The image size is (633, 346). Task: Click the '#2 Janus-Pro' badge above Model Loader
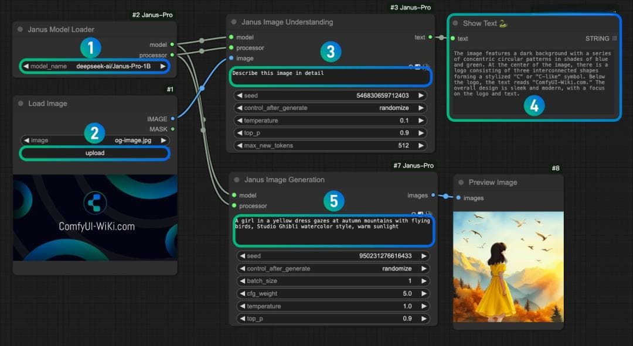152,15
